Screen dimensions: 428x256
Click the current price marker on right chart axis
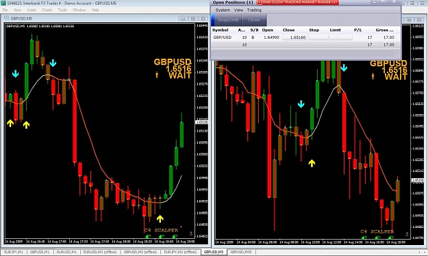point(417,180)
